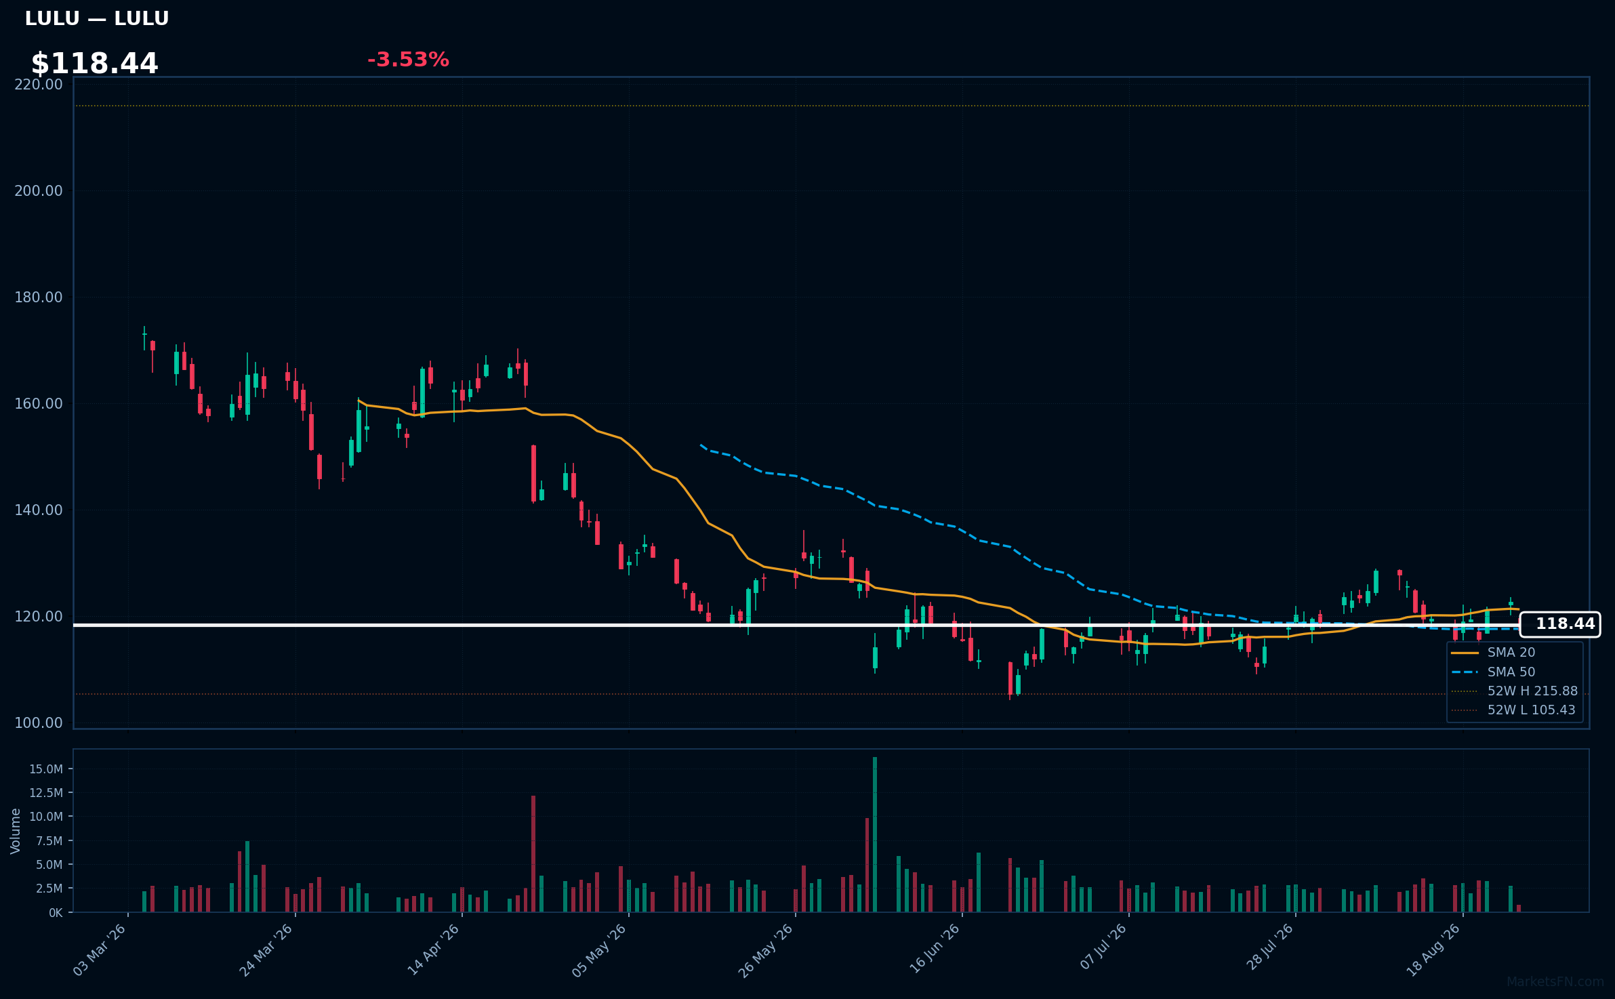
Task: Click the 24 Mar '26 date label
Action: (x=266, y=950)
